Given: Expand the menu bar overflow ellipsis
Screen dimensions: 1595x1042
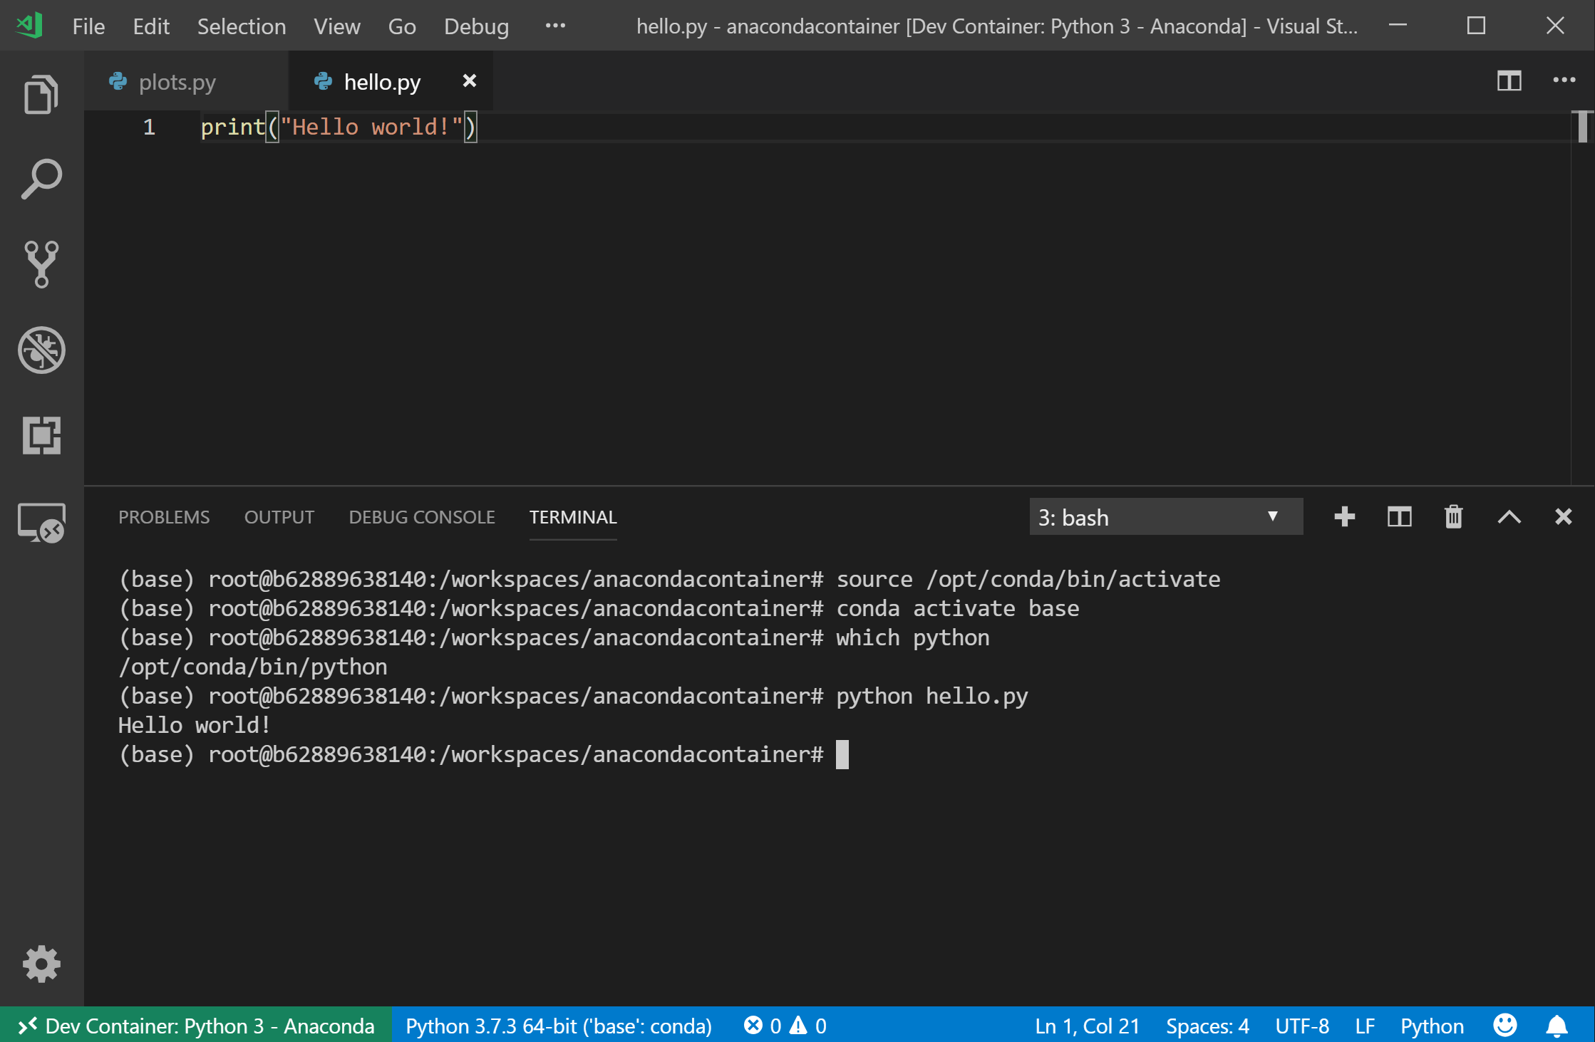Looking at the screenshot, I should 555,26.
